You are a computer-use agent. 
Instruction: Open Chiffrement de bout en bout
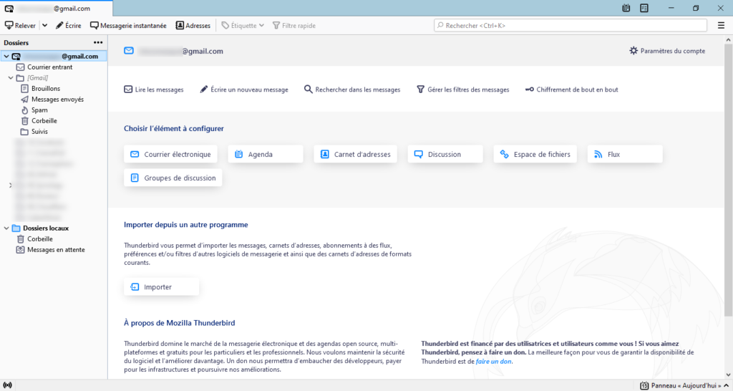pos(572,90)
